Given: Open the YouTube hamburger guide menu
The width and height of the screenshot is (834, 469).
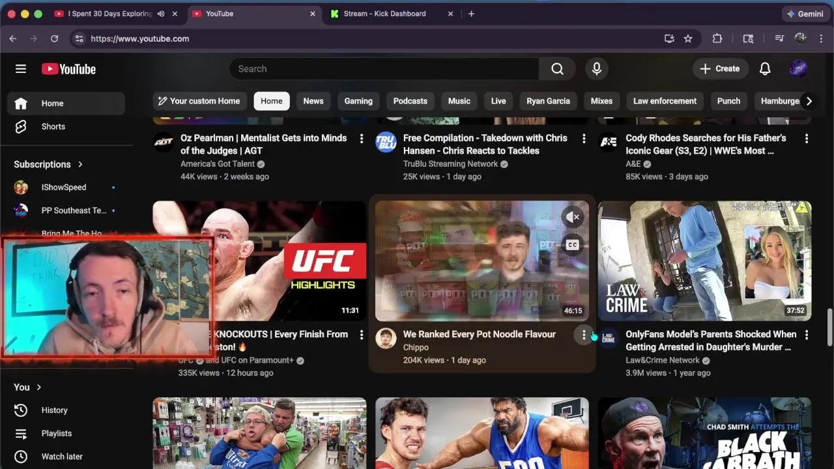Looking at the screenshot, I should (21, 69).
